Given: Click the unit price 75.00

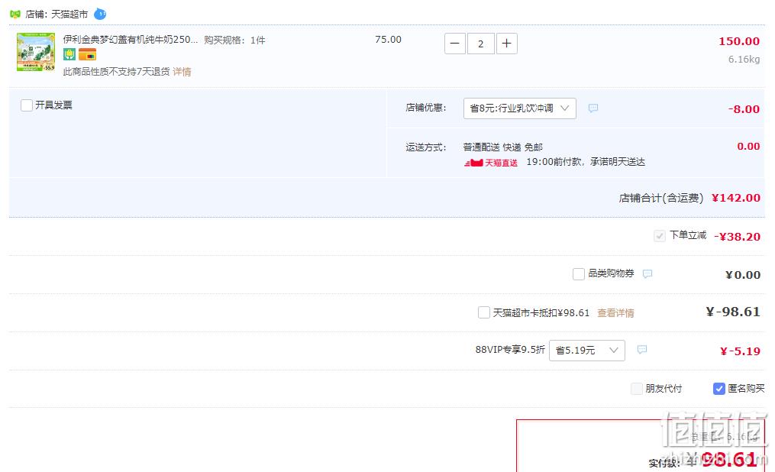Looking at the screenshot, I should [388, 40].
